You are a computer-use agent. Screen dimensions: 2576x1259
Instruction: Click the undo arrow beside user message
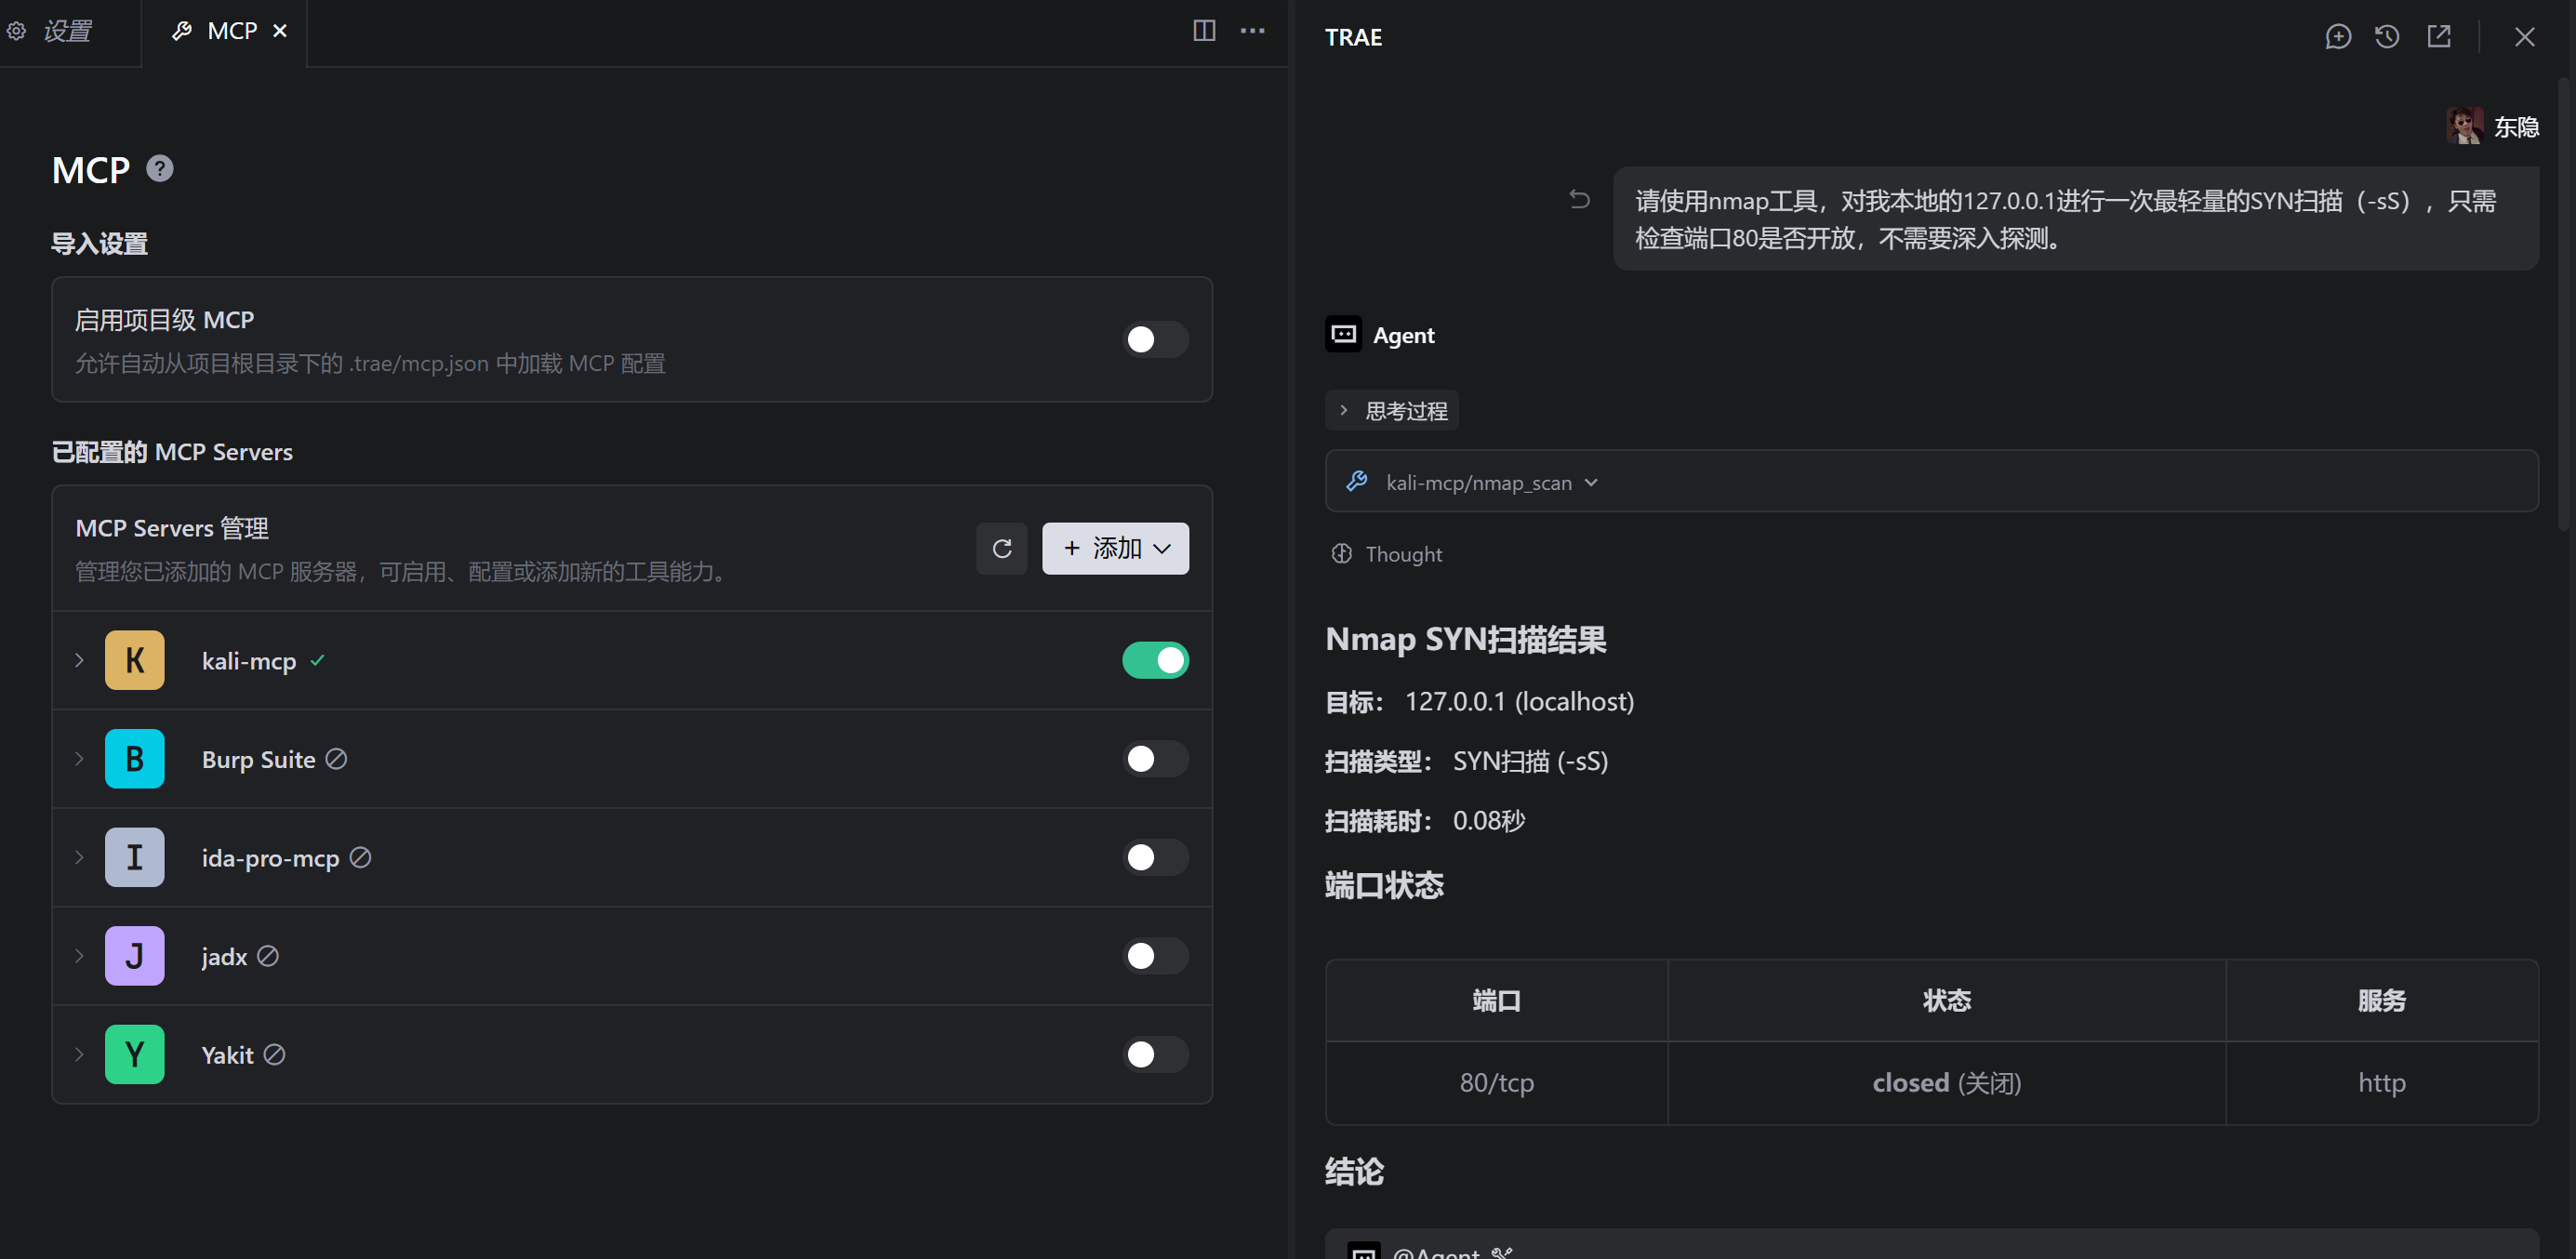(x=1579, y=199)
